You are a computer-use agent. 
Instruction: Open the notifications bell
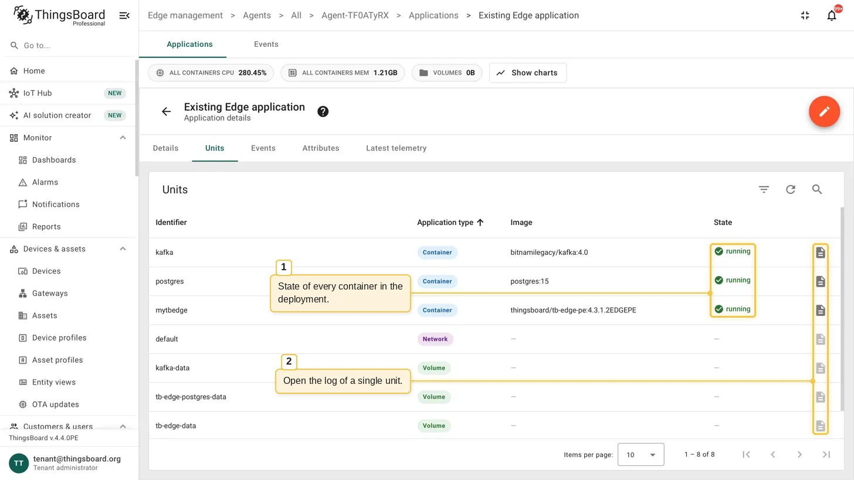[832, 15]
